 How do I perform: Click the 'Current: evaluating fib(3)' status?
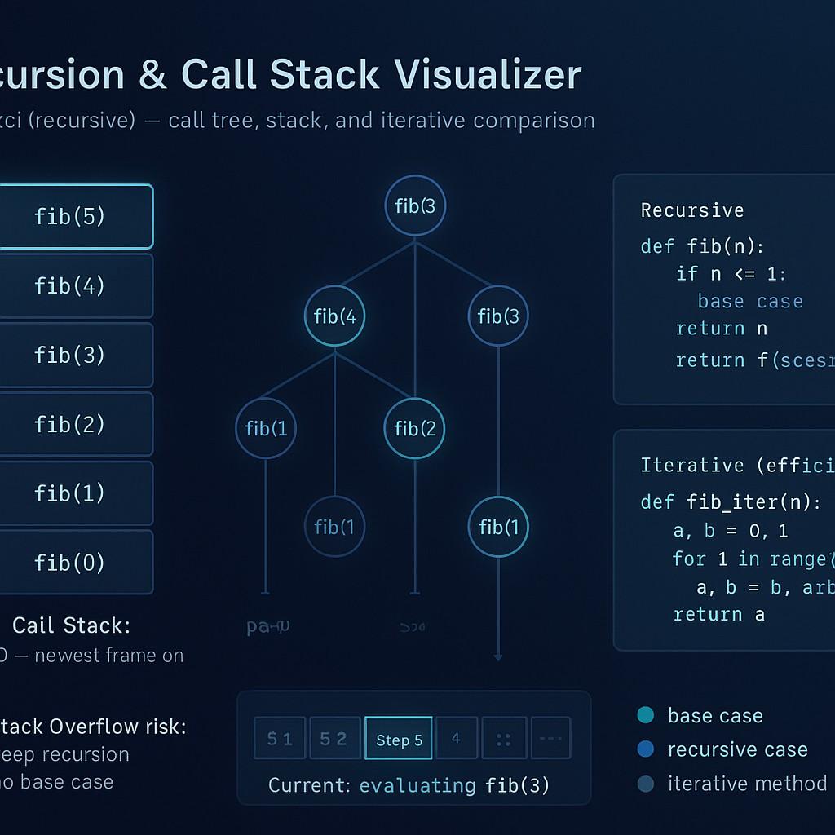click(x=409, y=785)
